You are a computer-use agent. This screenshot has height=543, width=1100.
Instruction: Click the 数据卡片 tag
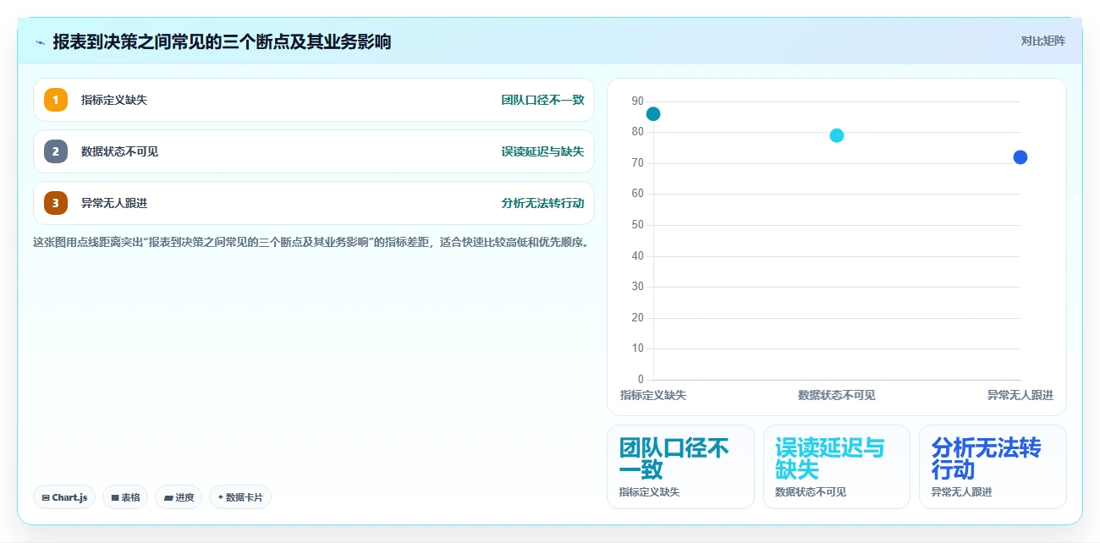pos(240,497)
